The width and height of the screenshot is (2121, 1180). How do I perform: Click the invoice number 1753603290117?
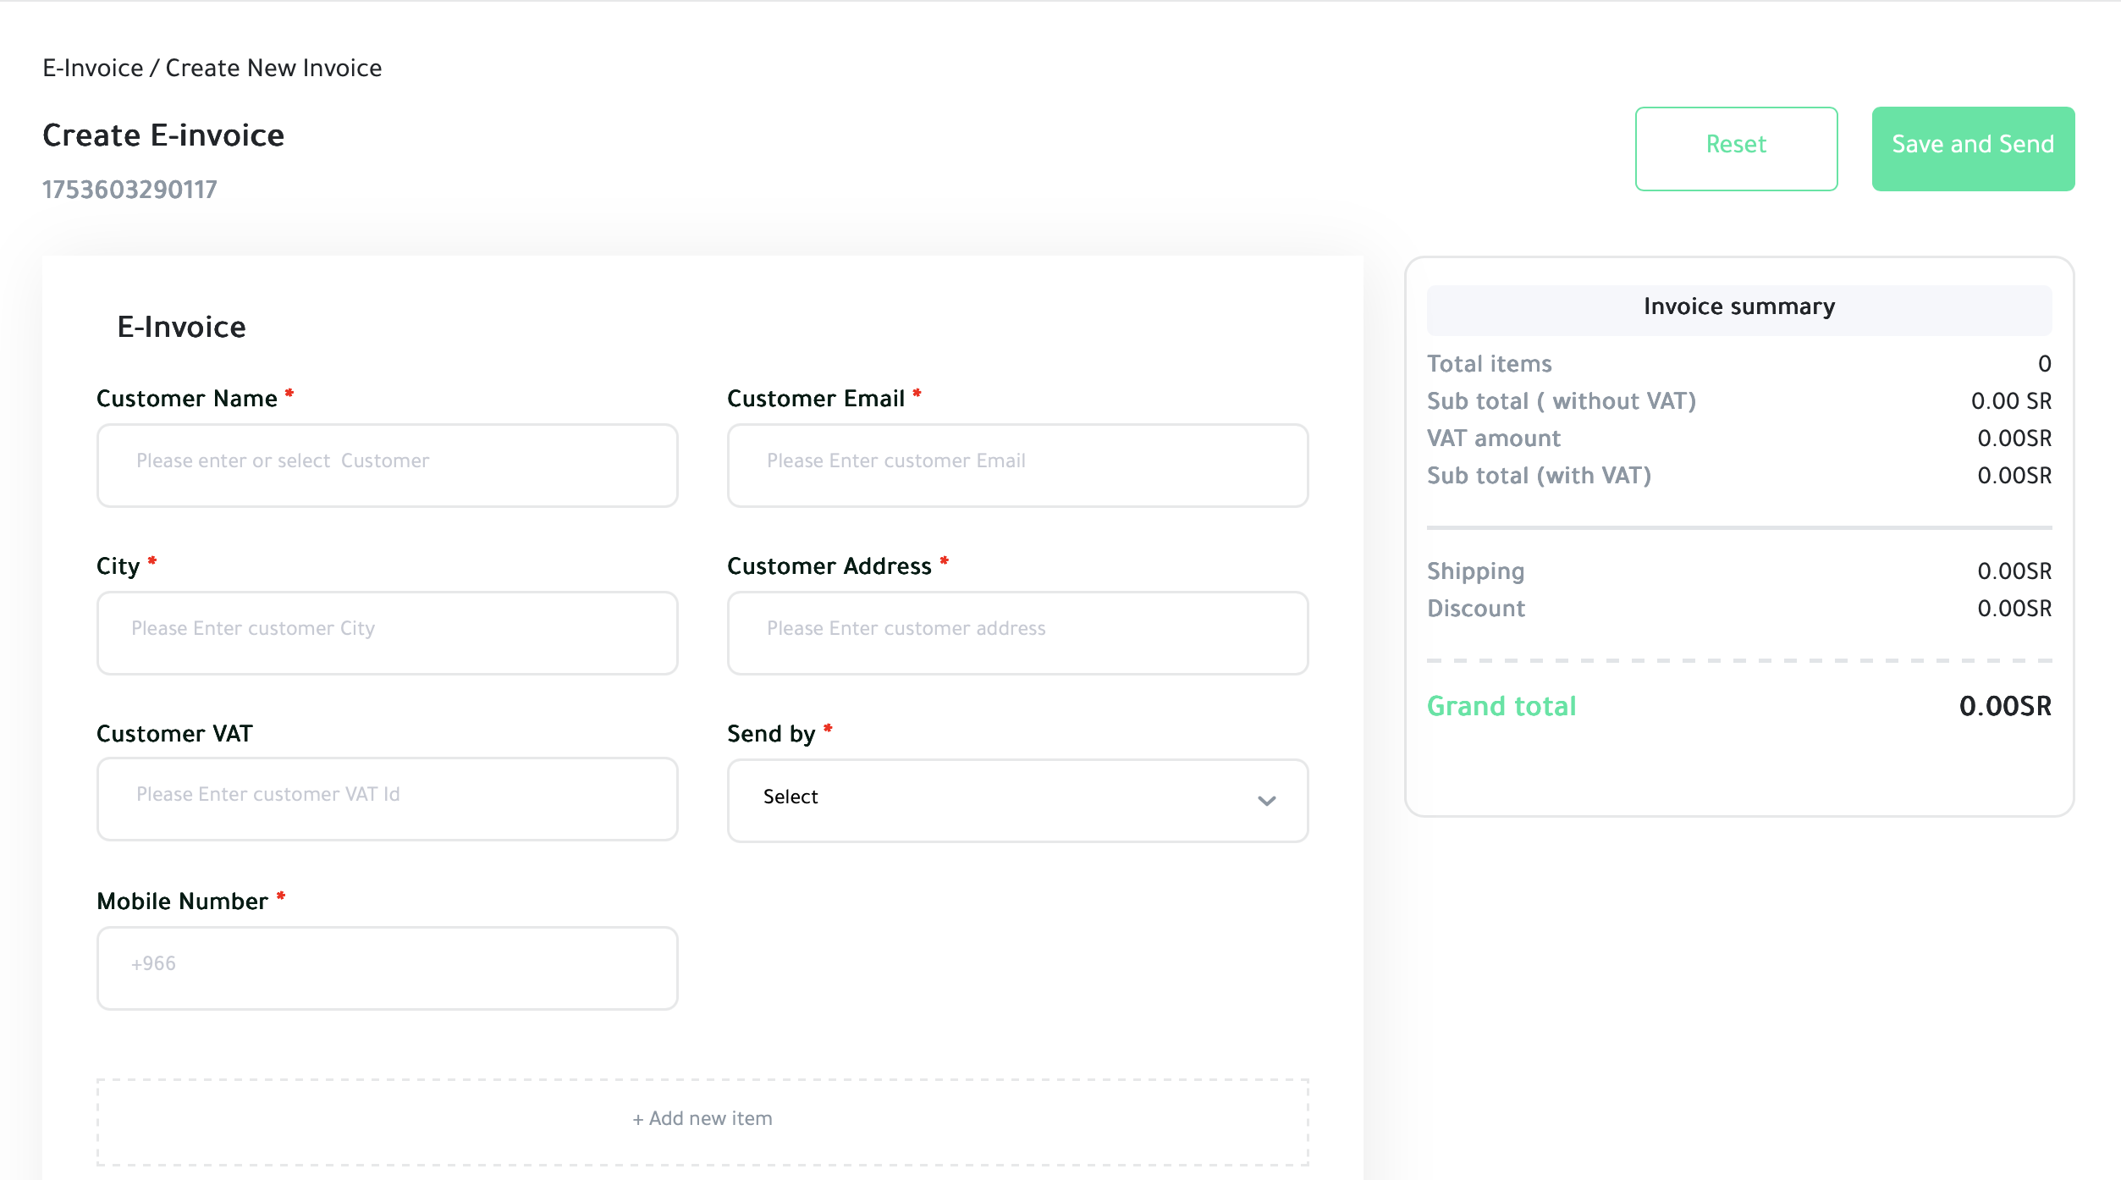click(x=129, y=190)
